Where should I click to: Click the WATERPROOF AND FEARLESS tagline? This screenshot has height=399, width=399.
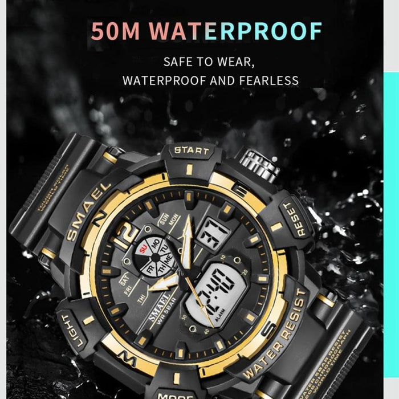[x=210, y=81]
